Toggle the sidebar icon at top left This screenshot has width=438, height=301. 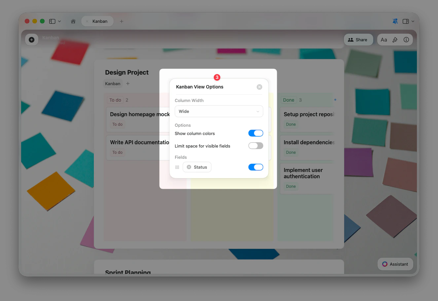click(x=52, y=21)
